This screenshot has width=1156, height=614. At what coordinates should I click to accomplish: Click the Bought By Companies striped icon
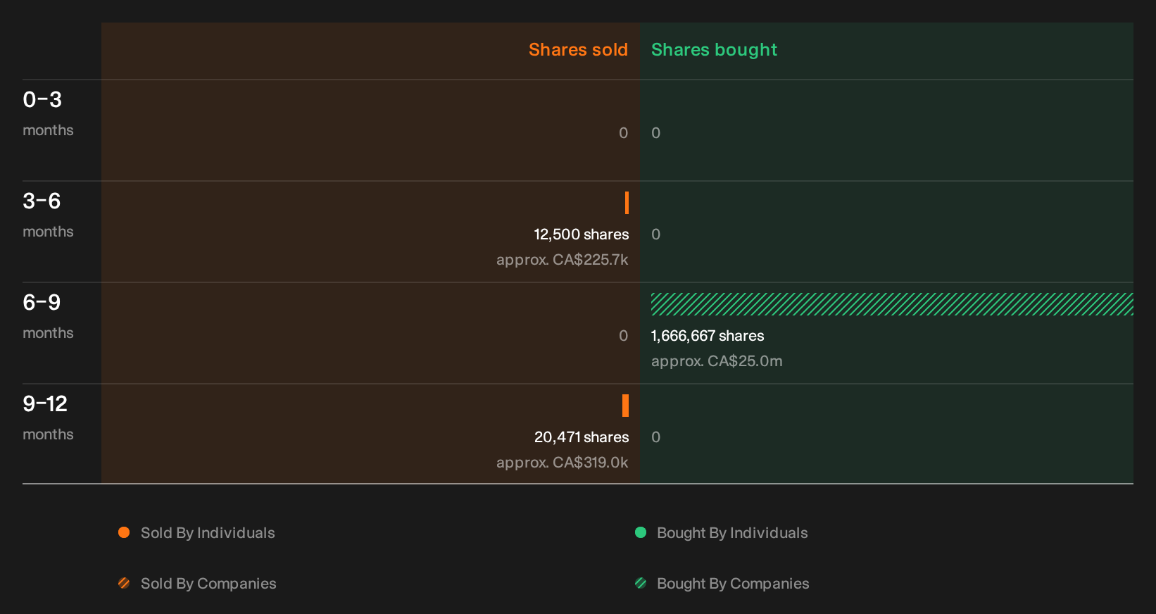(x=641, y=583)
